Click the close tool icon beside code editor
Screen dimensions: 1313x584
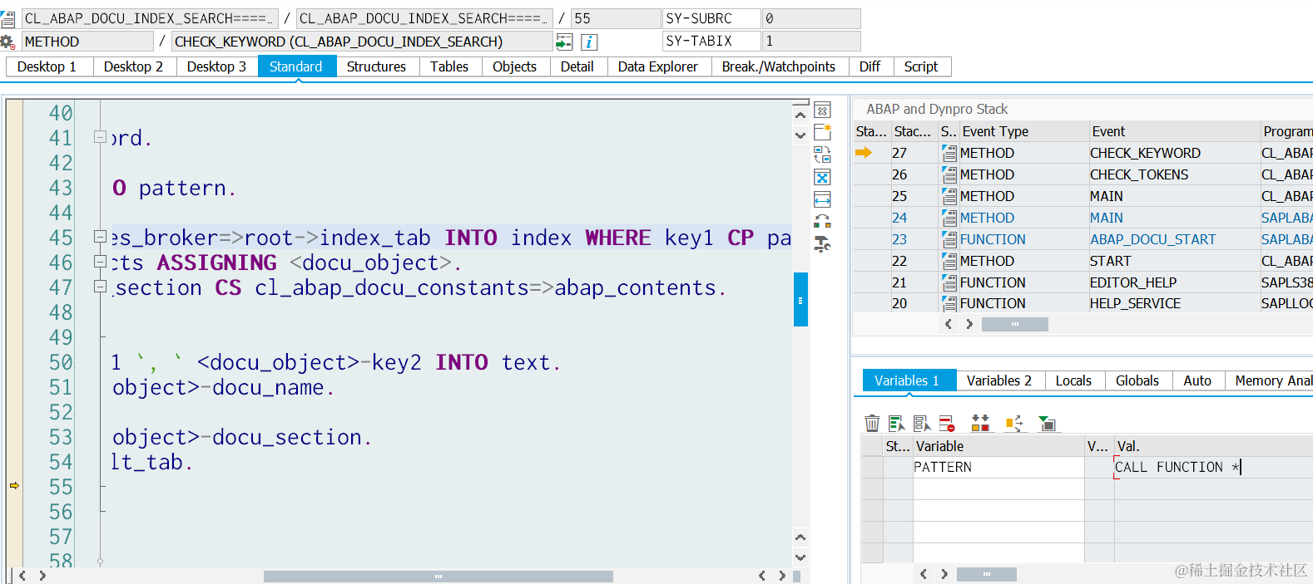point(822,110)
